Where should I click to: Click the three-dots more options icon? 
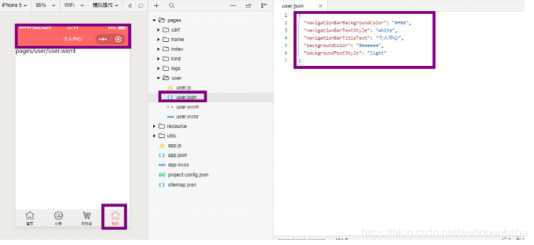233,6
